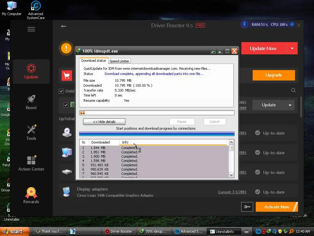Click the Windows start button
Screen dimensions: 314x236
point(15,231)
